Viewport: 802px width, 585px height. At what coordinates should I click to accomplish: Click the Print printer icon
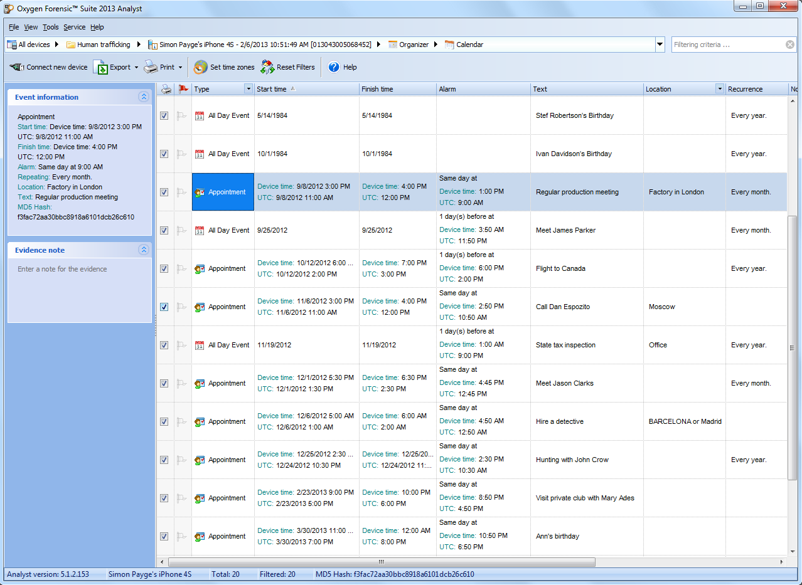coord(151,67)
